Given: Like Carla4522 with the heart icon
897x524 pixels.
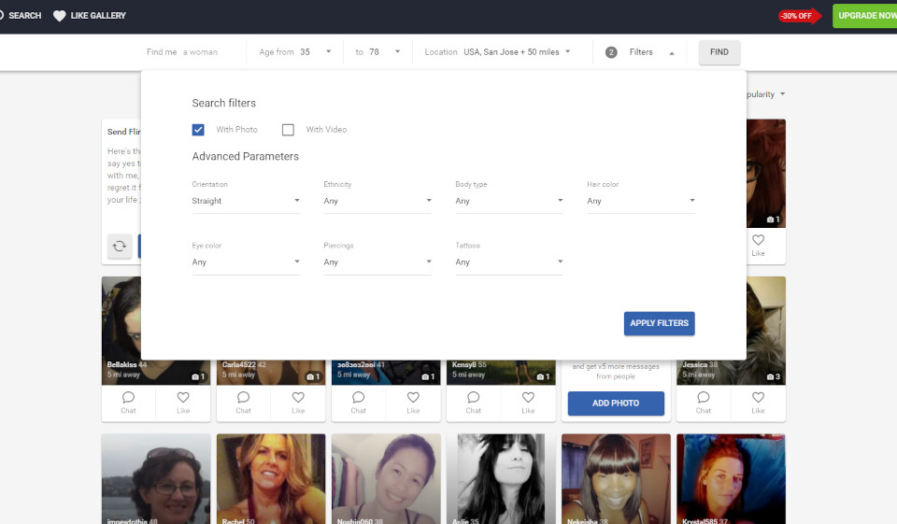Looking at the screenshot, I should tap(298, 398).
